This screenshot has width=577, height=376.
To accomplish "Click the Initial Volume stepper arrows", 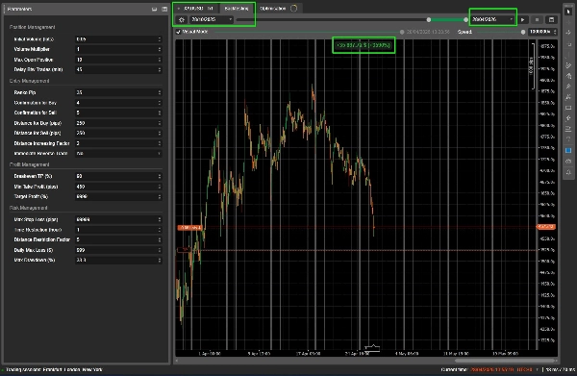I will pyautogui.click(x=160, y=39).
